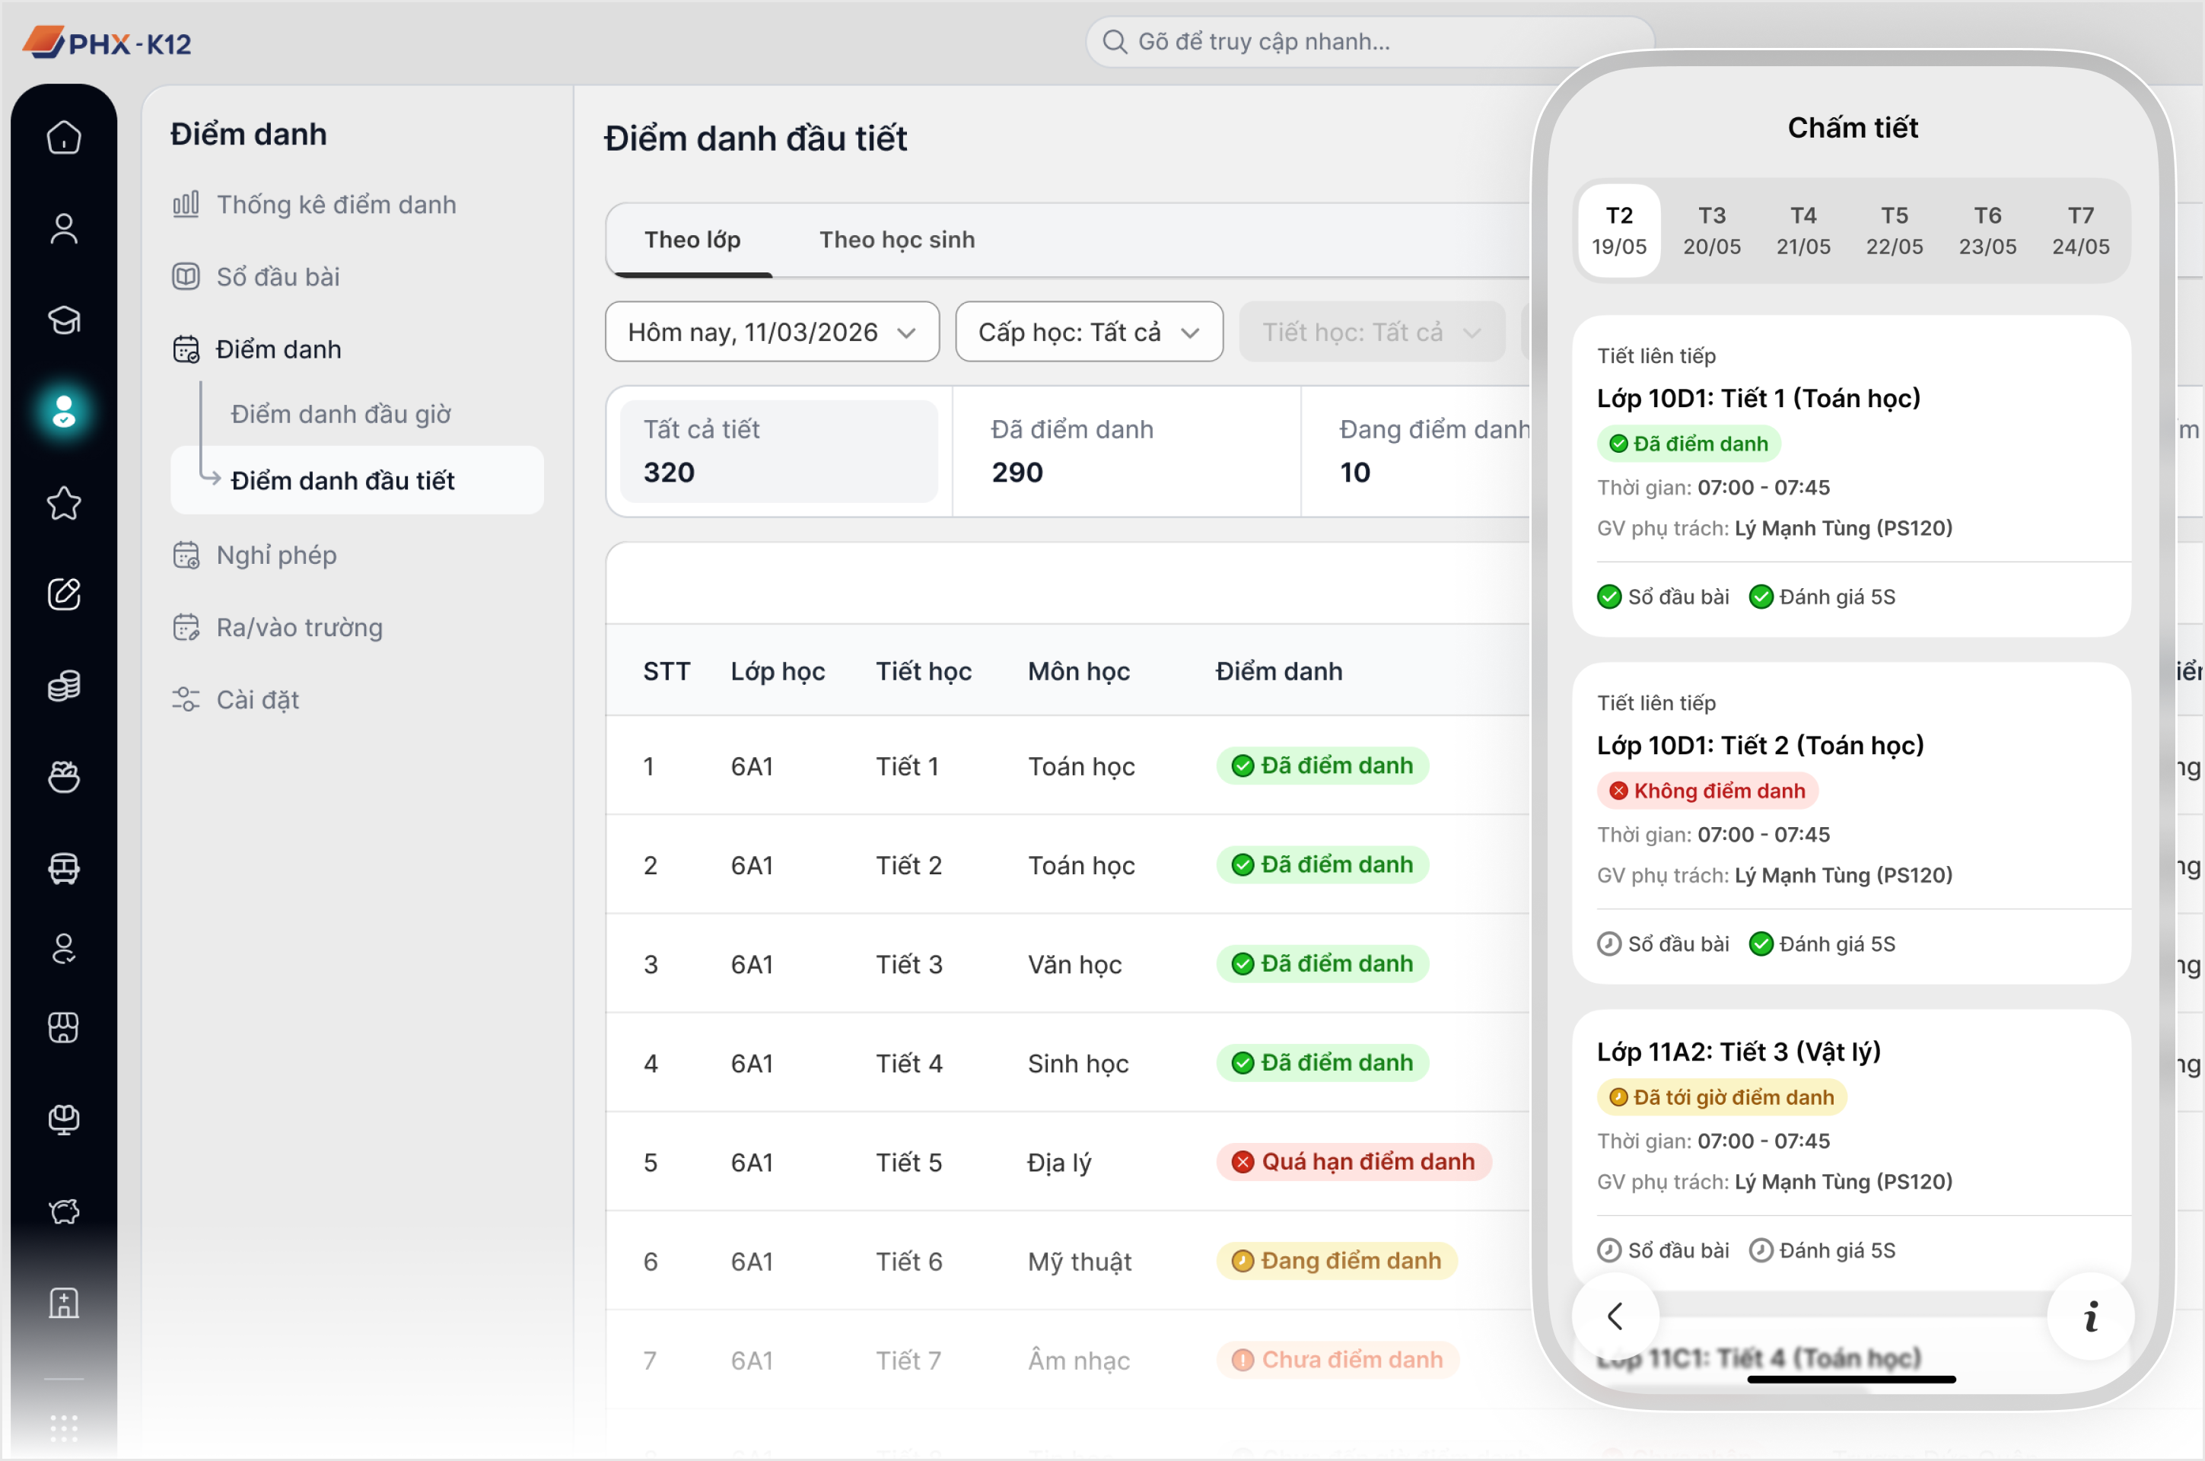The image size is (2205, 1461).
Task: Switch to the Theo học sinh tab
Action: point(896,240)
